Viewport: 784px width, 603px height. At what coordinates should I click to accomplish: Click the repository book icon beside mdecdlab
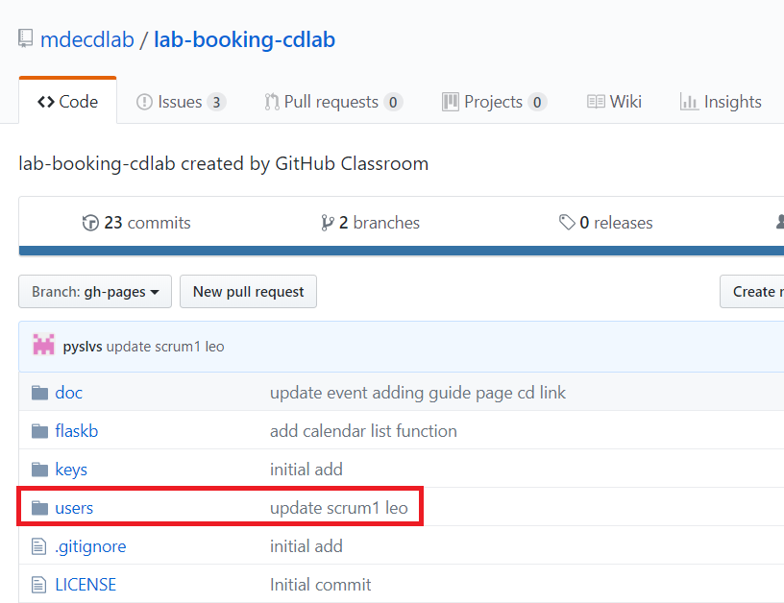click(x=26, y=38)
